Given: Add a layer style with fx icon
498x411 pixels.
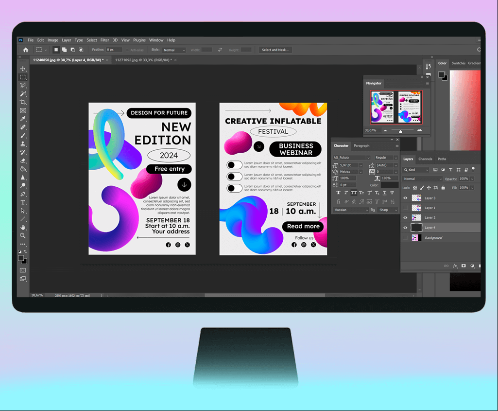Looking at the screenshot, I should 455,266.
